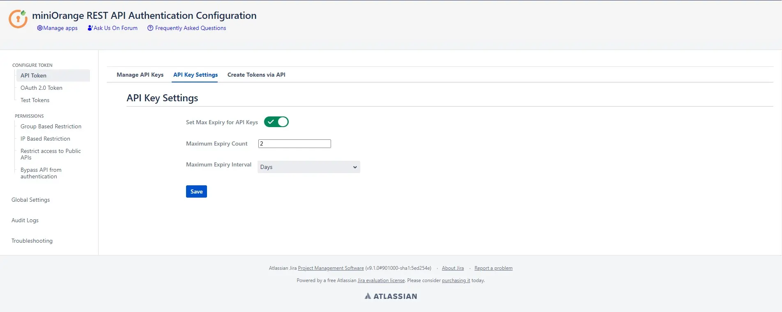Click the Ask Us On Forum person icon
The image size is (782, 312).
click(90, 28)
